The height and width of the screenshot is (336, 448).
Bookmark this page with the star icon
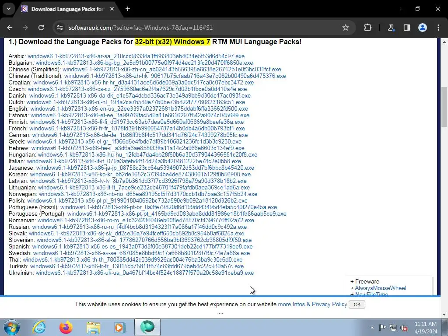(x=346, y=28)
